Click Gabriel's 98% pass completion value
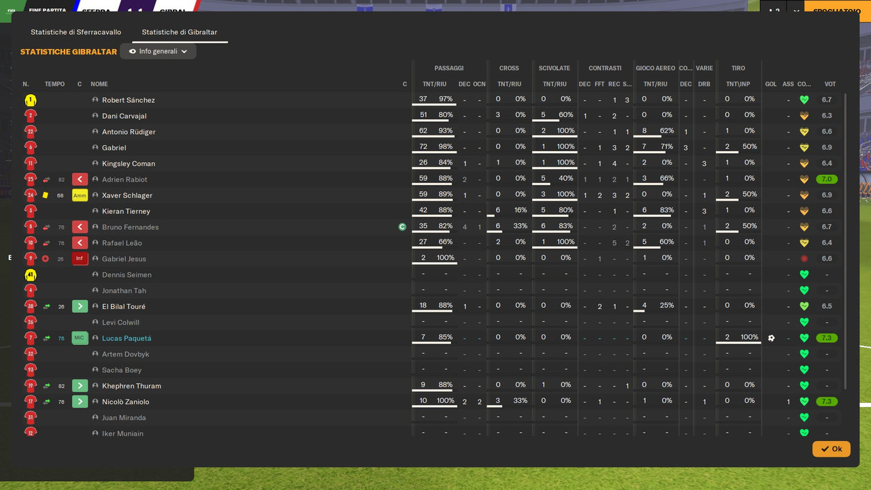 coord(445,146)
